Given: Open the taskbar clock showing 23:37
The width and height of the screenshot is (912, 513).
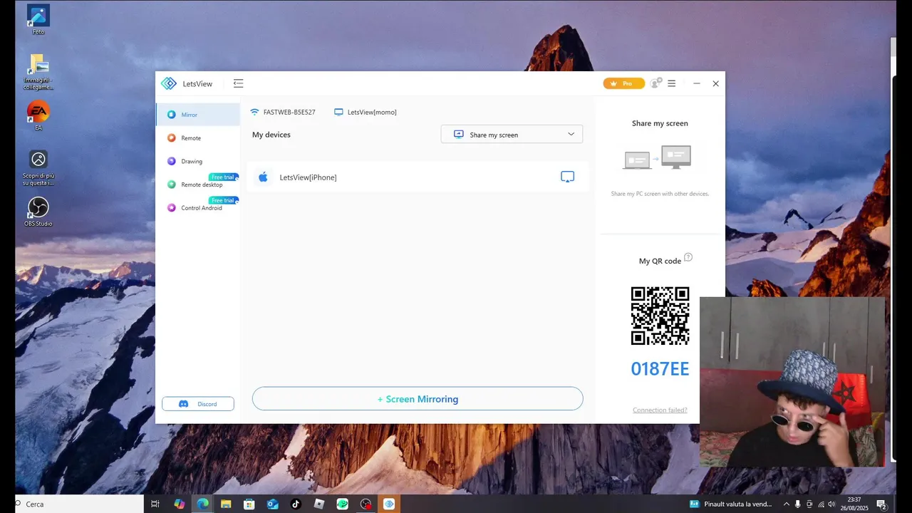Looking at the screenshot, I should (855, 504).
